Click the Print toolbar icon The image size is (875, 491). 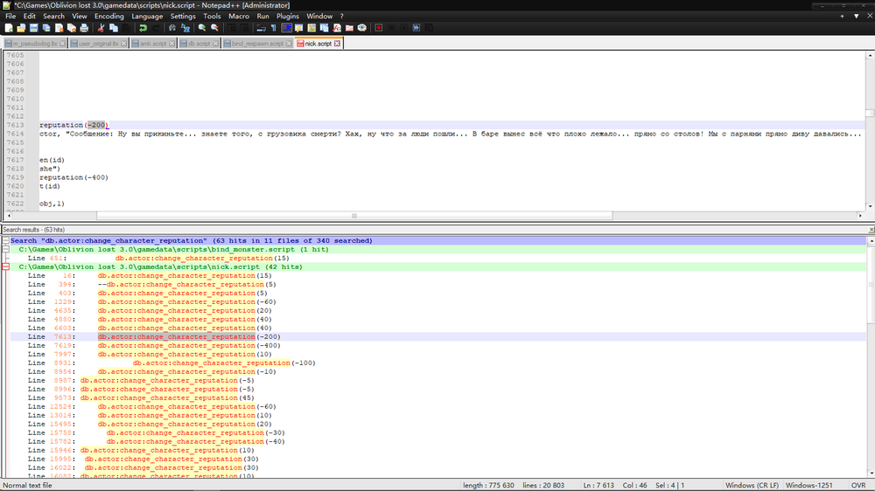click(x=84, y=28)
